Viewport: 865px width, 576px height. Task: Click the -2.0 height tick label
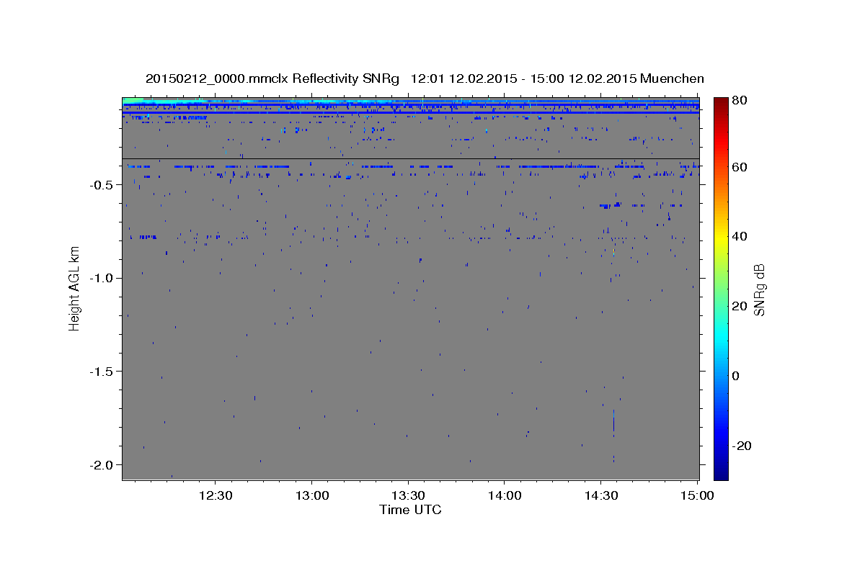click(102, 464)
